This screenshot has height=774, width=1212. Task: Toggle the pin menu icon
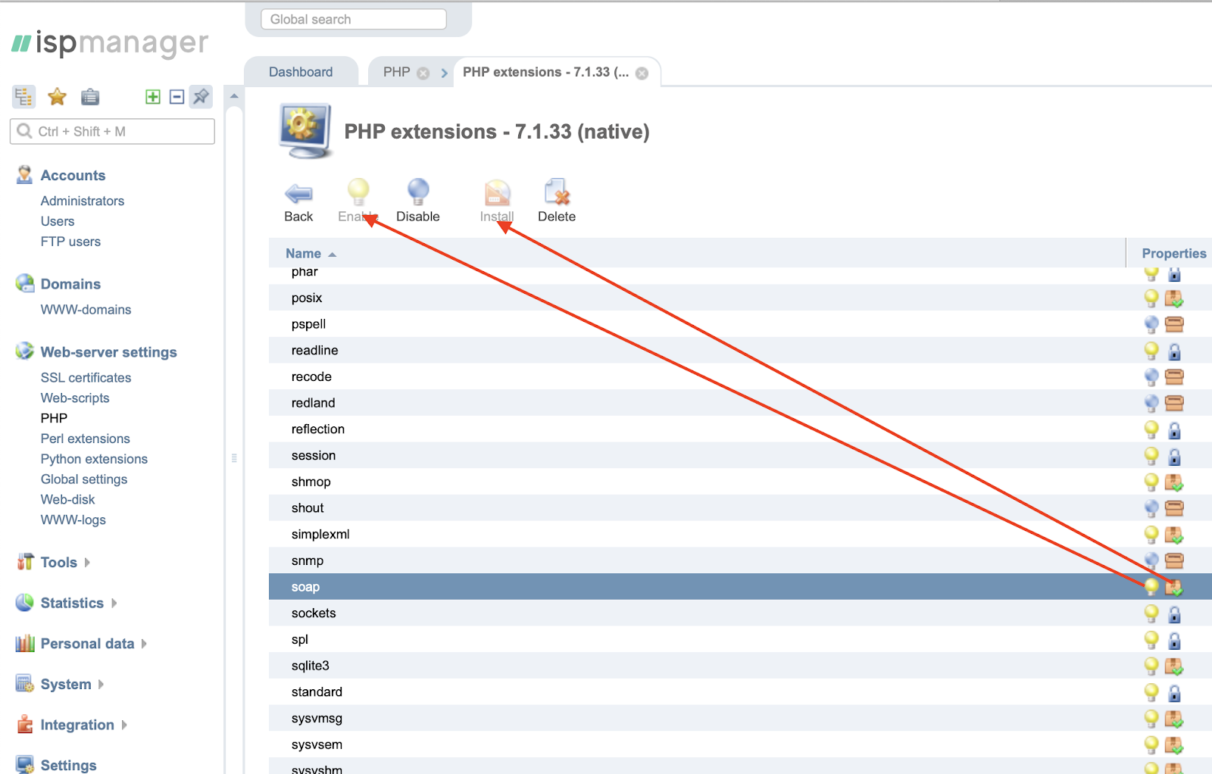tap(201, 97)
